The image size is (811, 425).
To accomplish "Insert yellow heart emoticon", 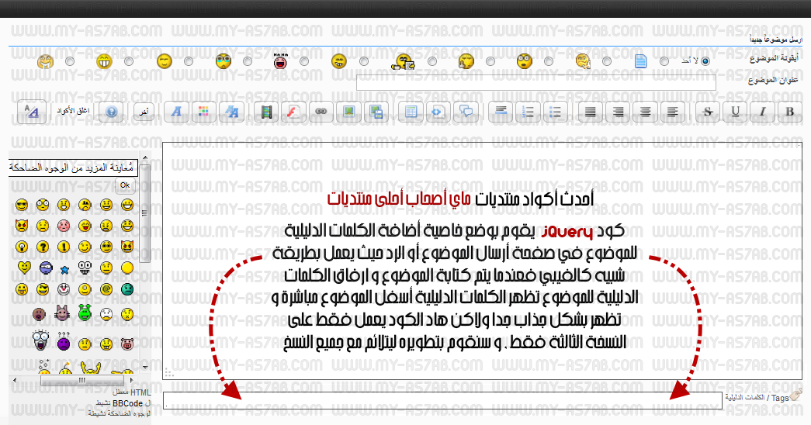I will [24, 268].
